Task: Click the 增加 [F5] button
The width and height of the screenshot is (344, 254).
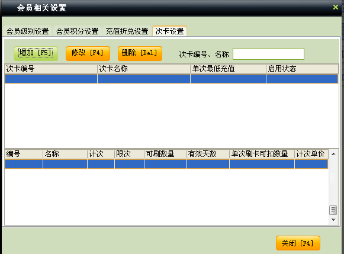Action: coord(36,53)
